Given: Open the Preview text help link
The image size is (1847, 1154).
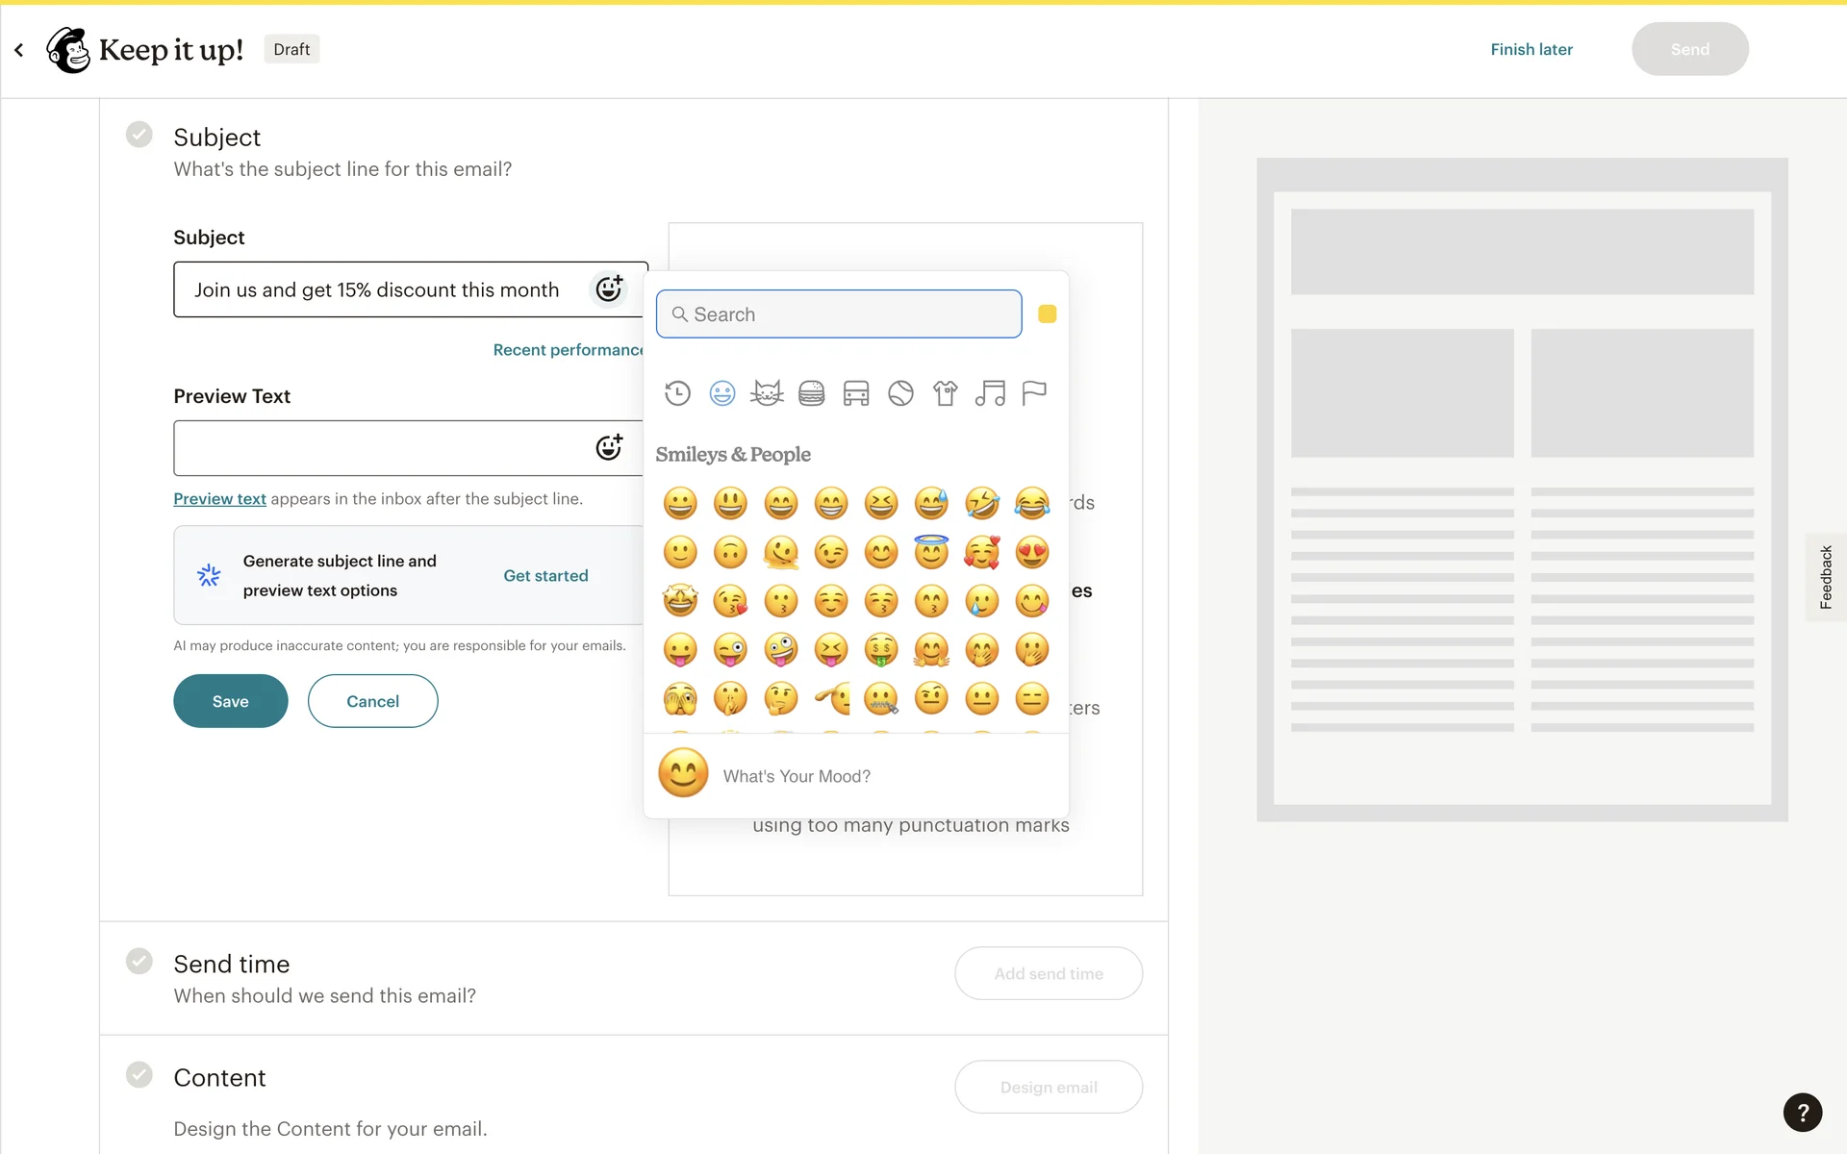Looking at the screenshot, I should [x=219, y=498].
